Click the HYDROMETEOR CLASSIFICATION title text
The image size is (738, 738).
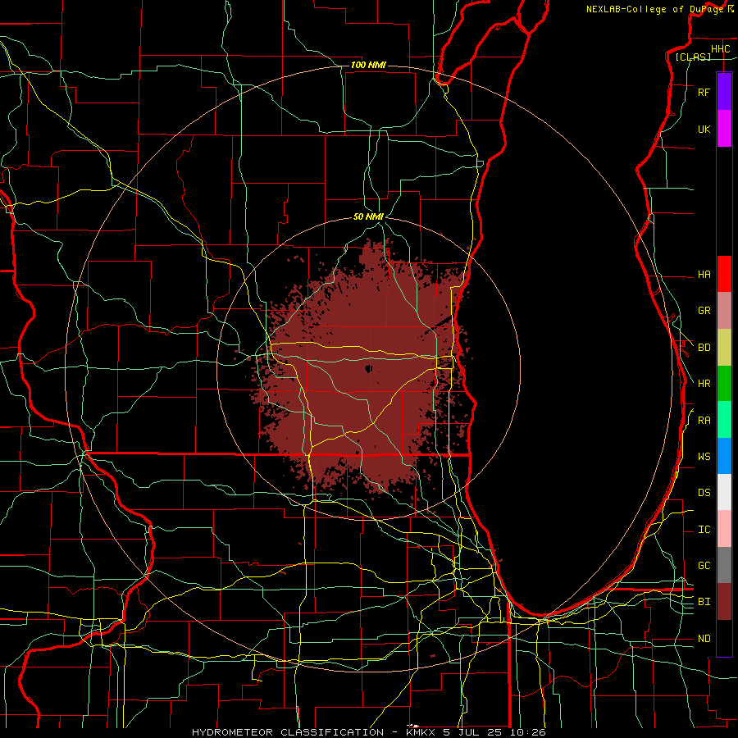tap(288, 732)
